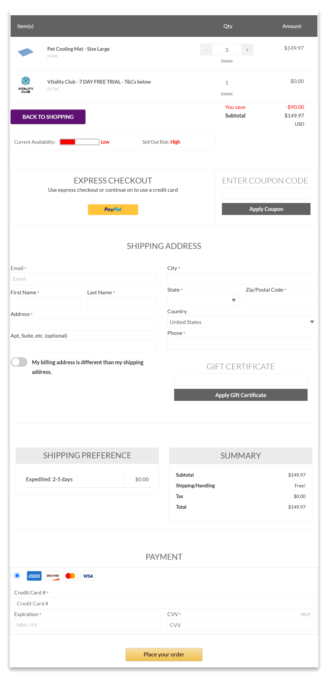The image size is (328, 677).
Task: Click the Expiration MM / YY field
Action: coord(87,625)
